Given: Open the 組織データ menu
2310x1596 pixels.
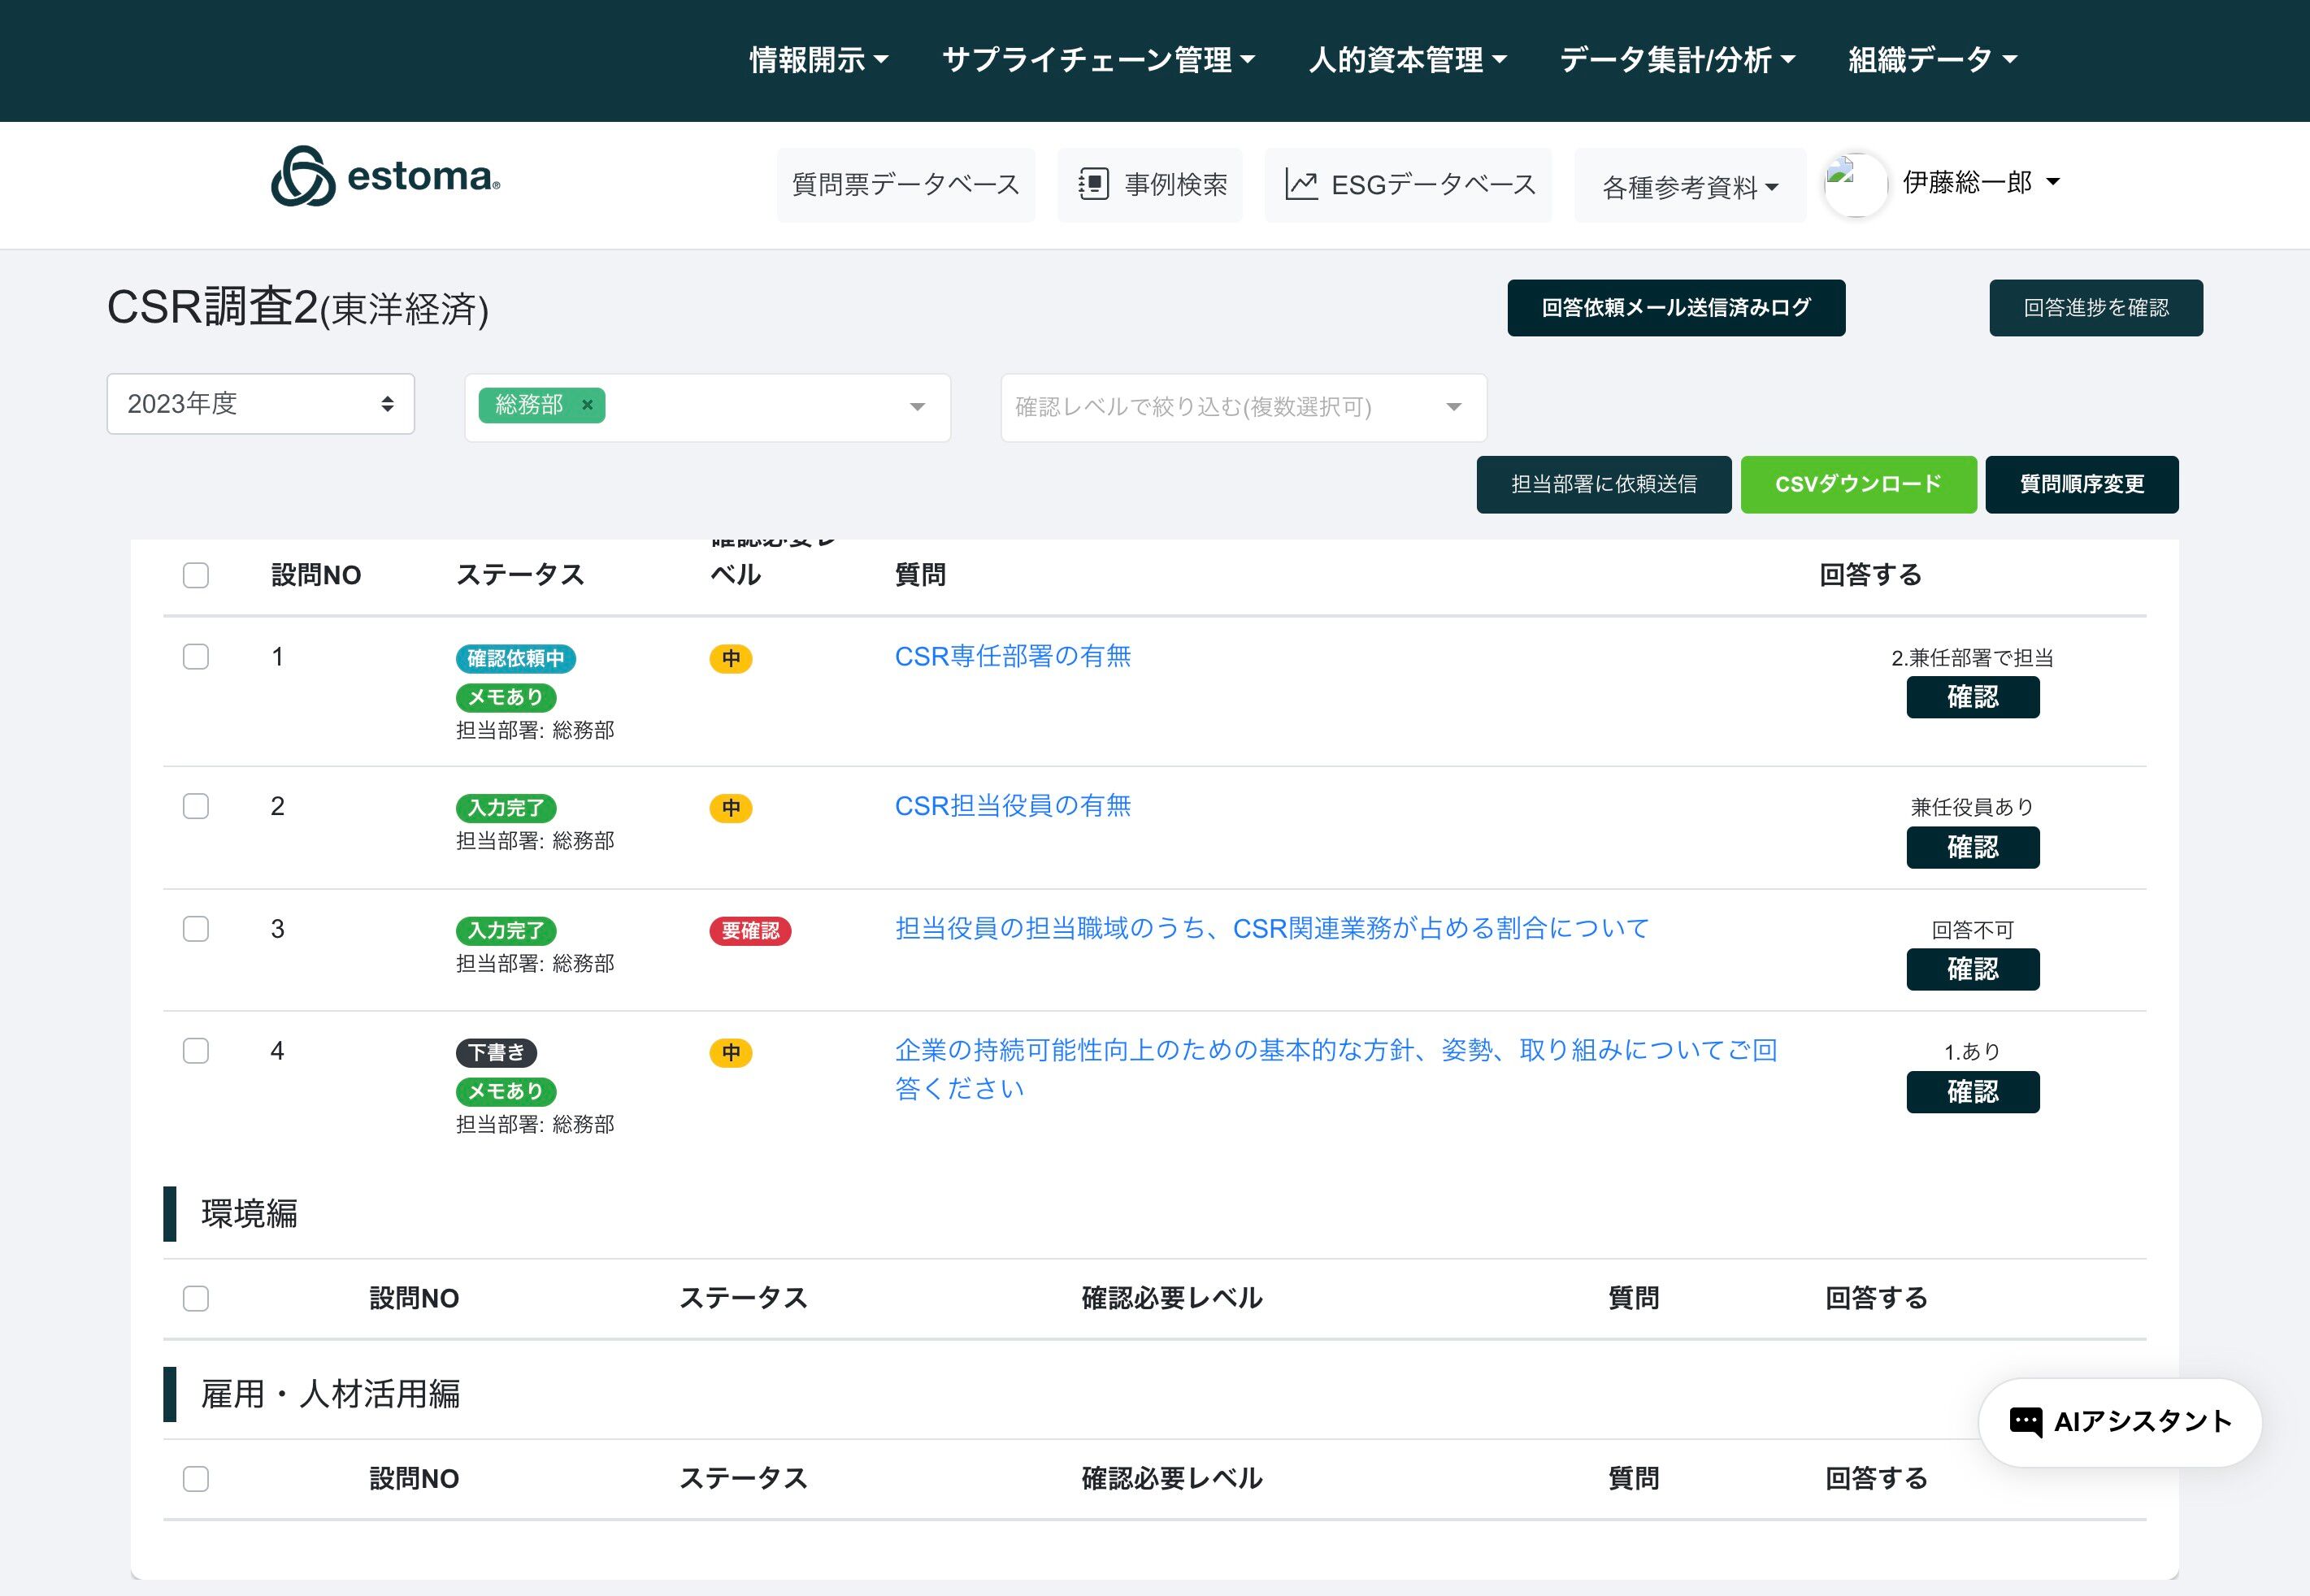Looking at the screenshot, I should point(1932,60).
